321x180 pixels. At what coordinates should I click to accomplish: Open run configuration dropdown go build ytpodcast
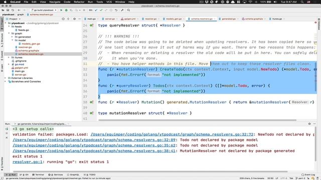44,10
